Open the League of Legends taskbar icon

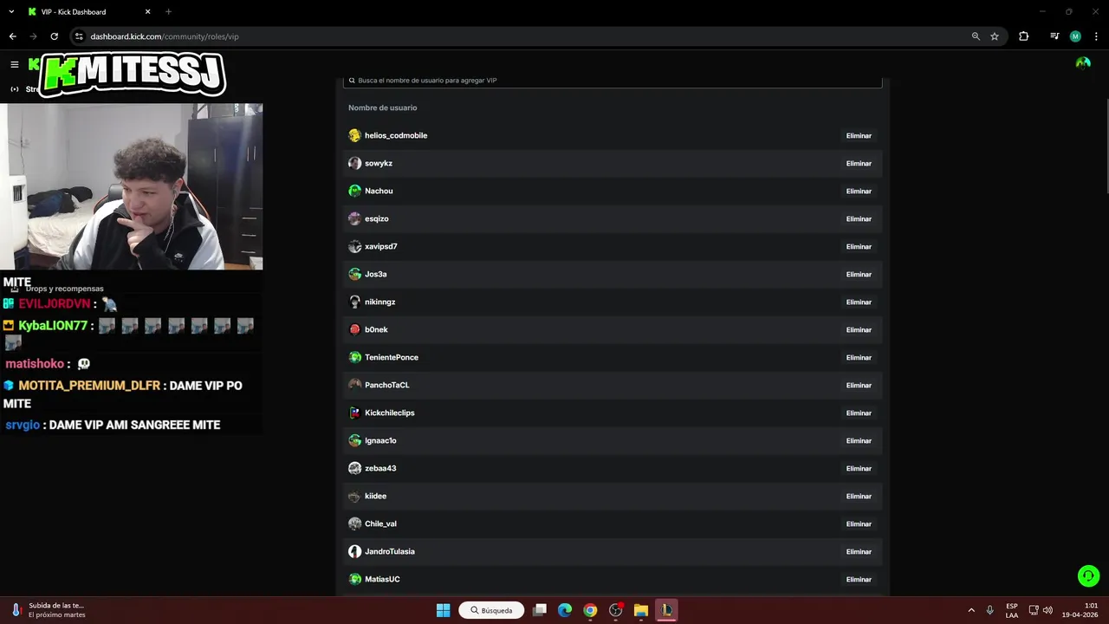point(666,610)
